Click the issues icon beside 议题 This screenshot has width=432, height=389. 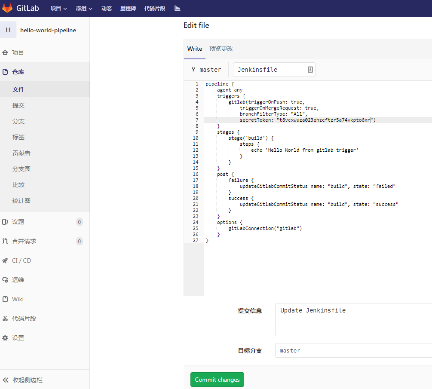[5, 222]
